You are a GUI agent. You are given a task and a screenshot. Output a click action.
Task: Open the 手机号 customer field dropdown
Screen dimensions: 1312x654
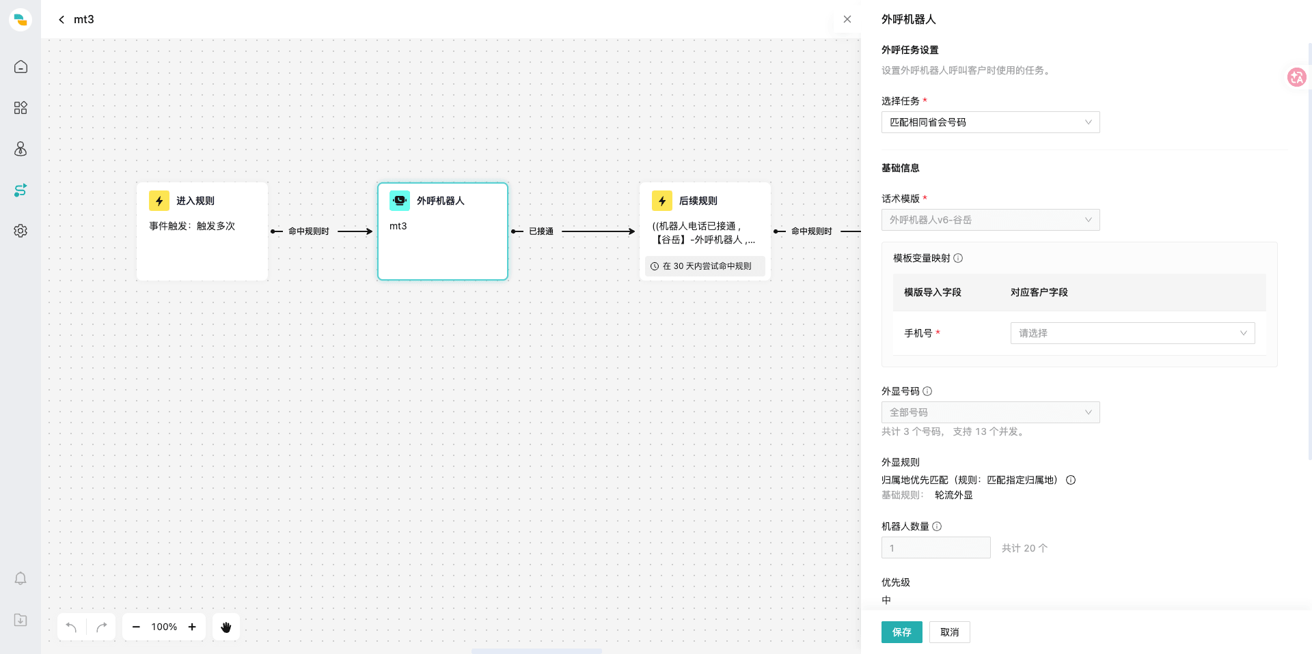tap(1132, 333)
